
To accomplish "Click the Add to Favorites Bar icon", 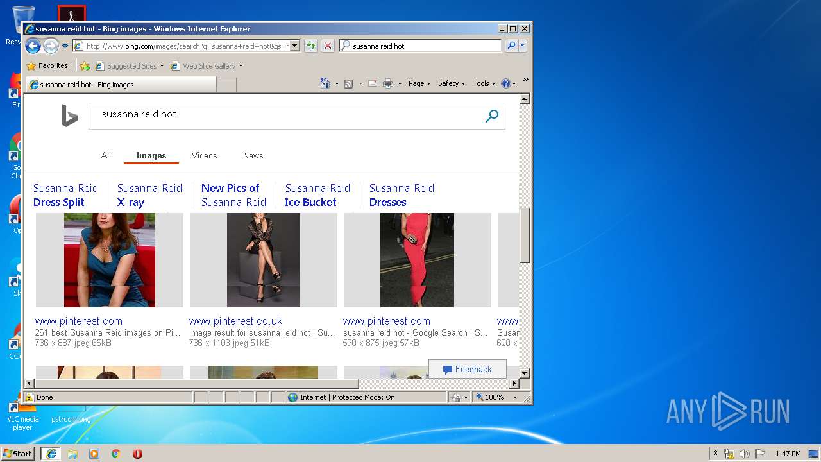I will coord(85,65).
